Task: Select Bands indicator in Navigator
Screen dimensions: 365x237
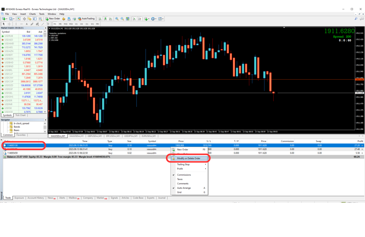Action: (x=17, y=127)
